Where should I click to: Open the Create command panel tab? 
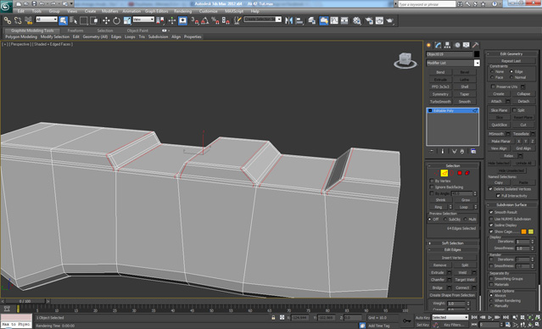[x=429, y=45]
